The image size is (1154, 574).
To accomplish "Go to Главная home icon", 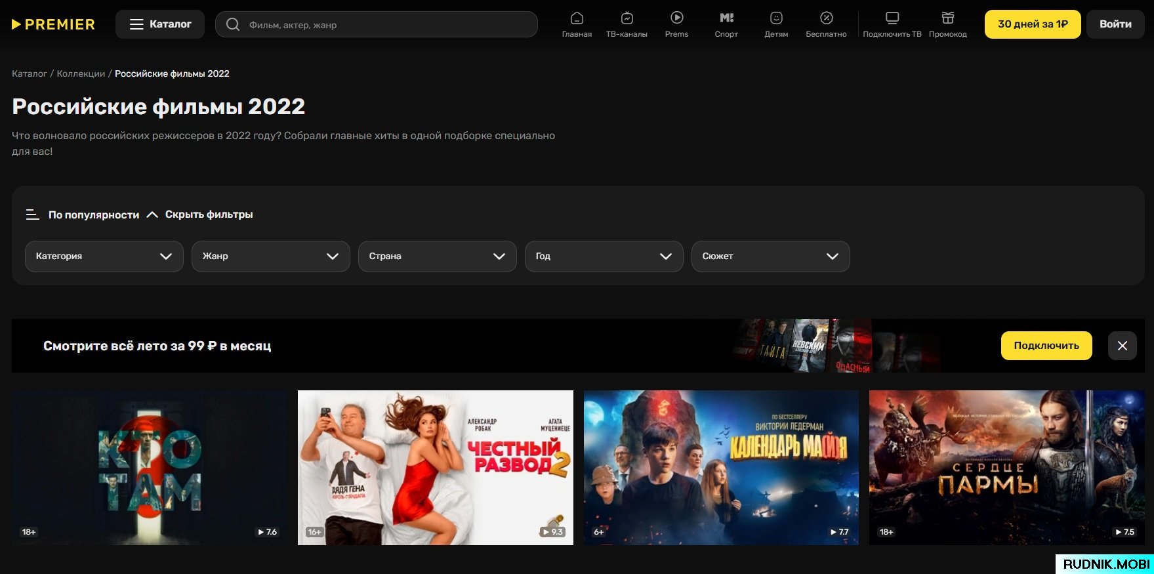I will [577, 25].
